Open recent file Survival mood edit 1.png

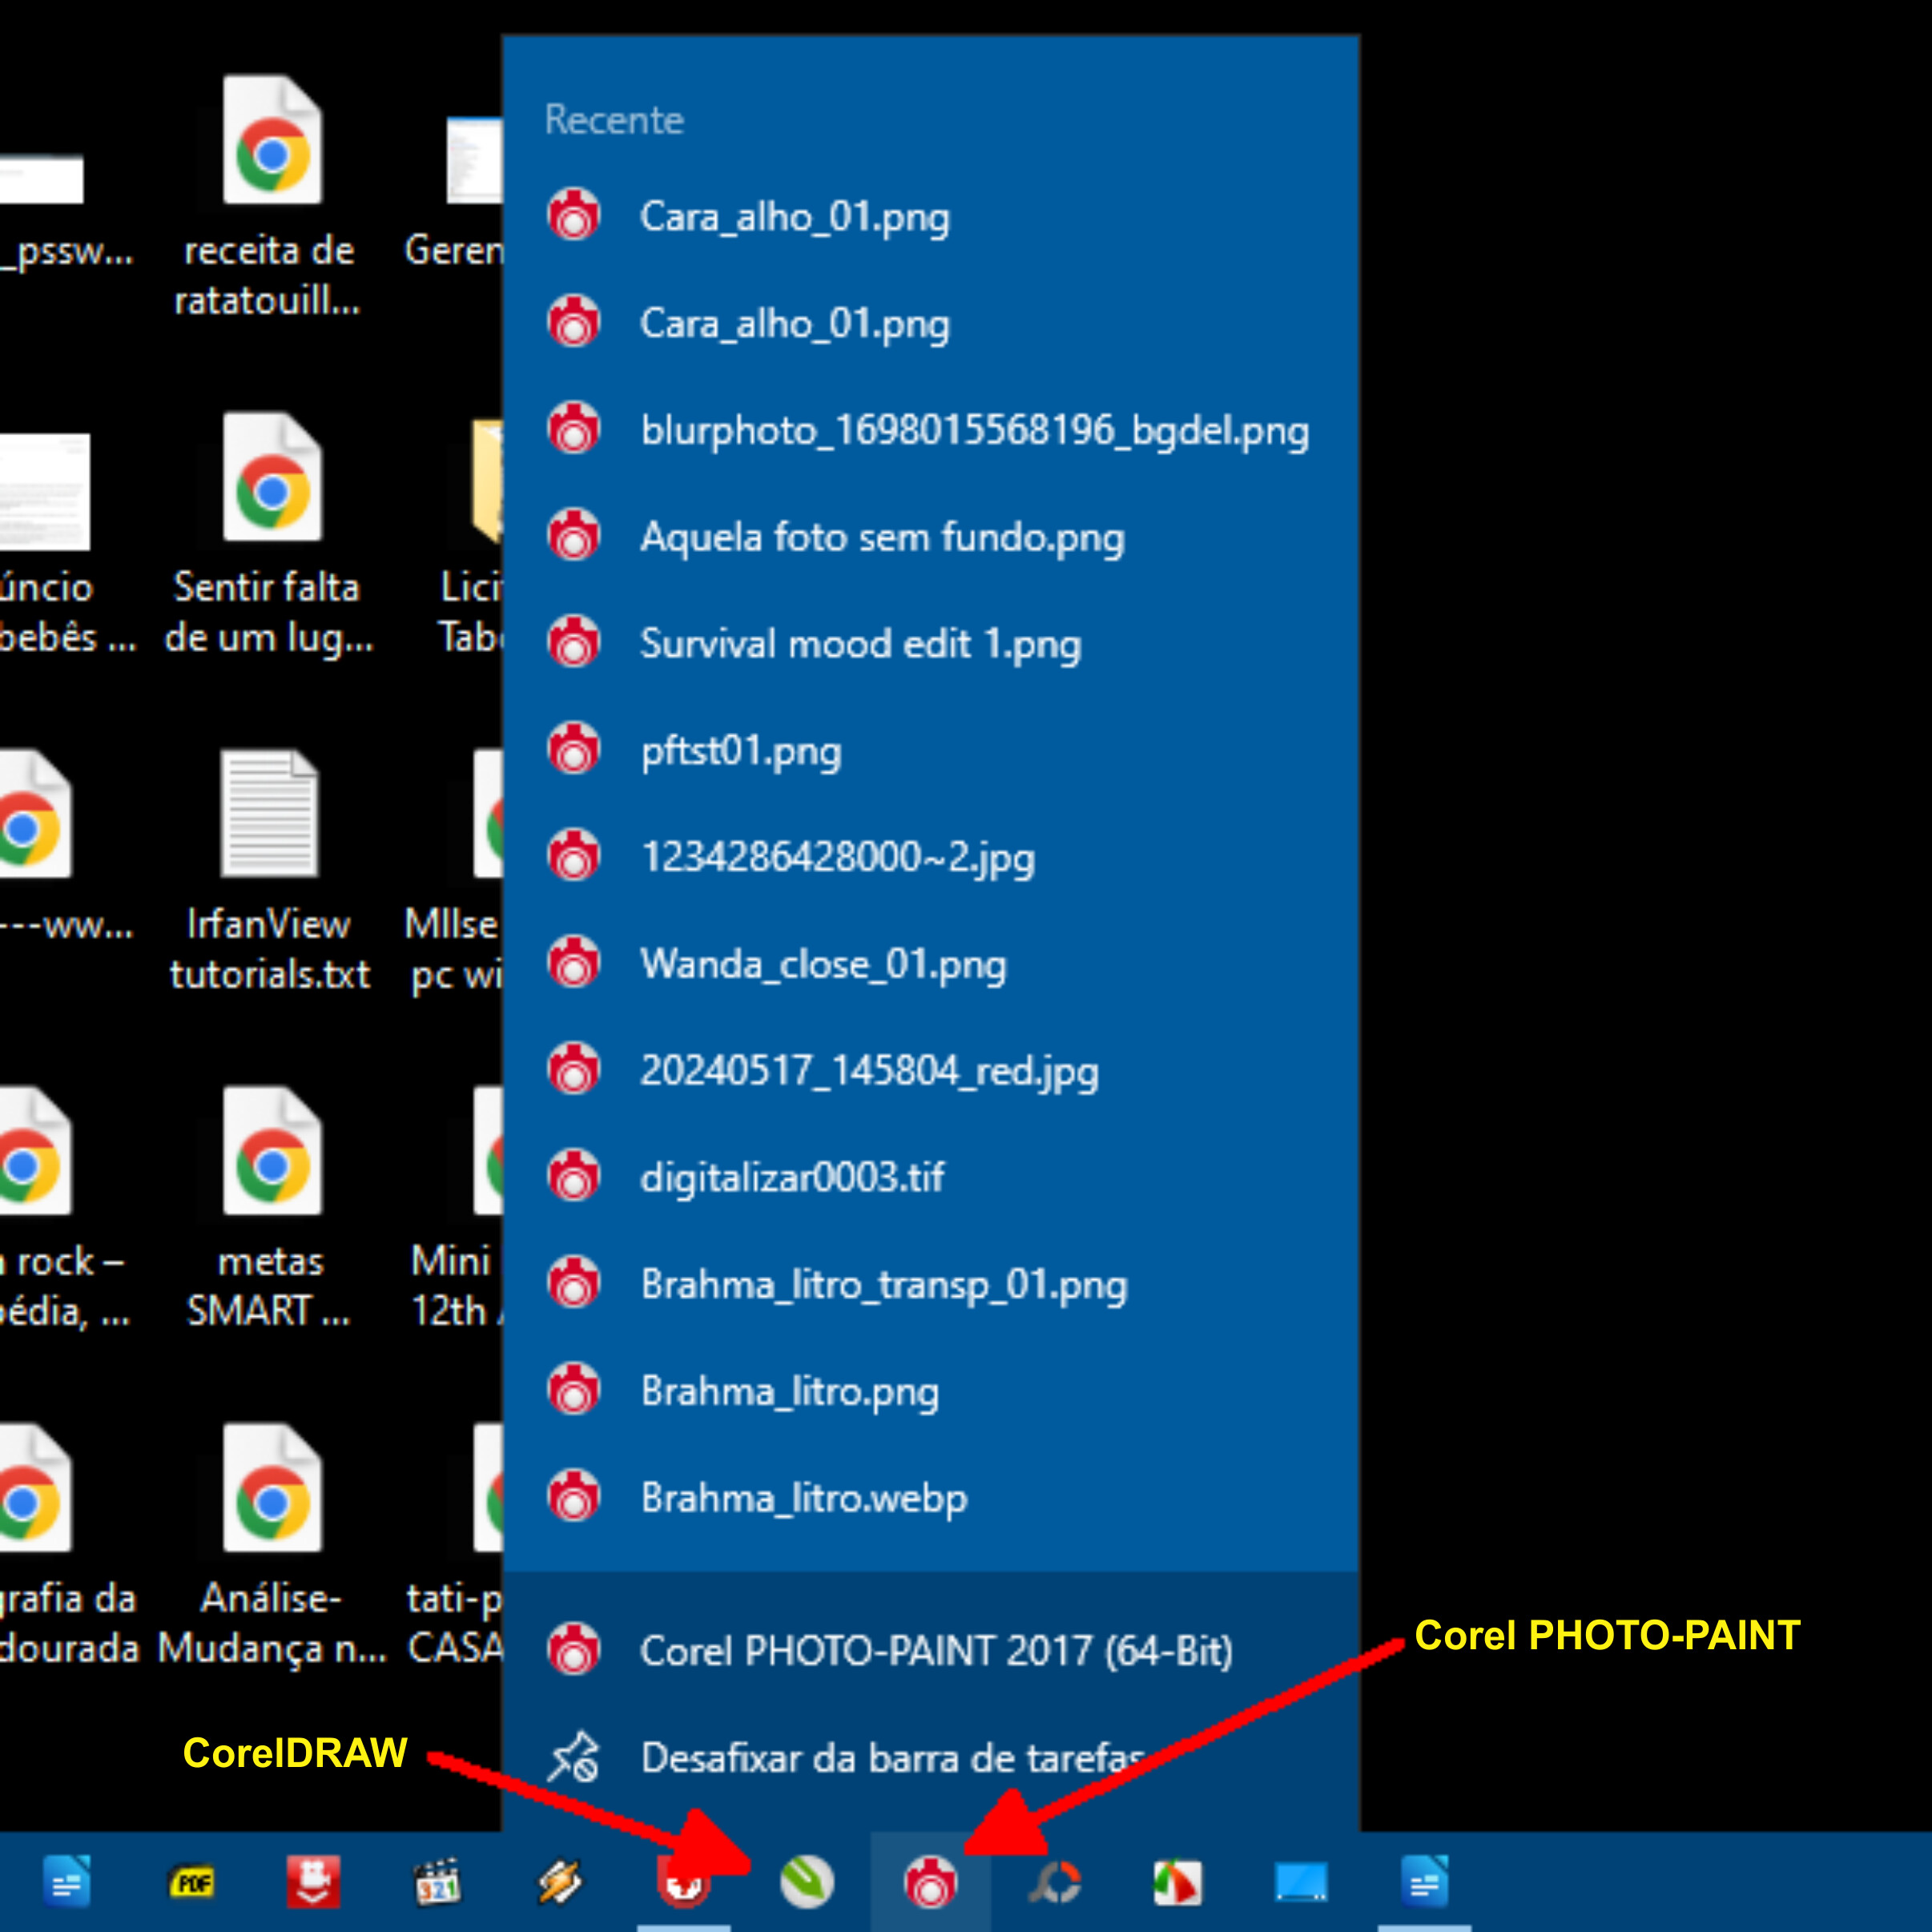860,644
